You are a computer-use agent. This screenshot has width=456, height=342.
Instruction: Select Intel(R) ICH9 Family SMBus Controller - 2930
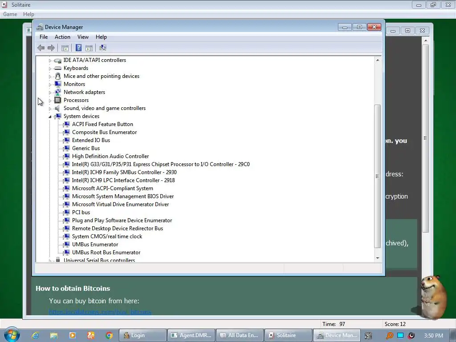tap(124, 172)
